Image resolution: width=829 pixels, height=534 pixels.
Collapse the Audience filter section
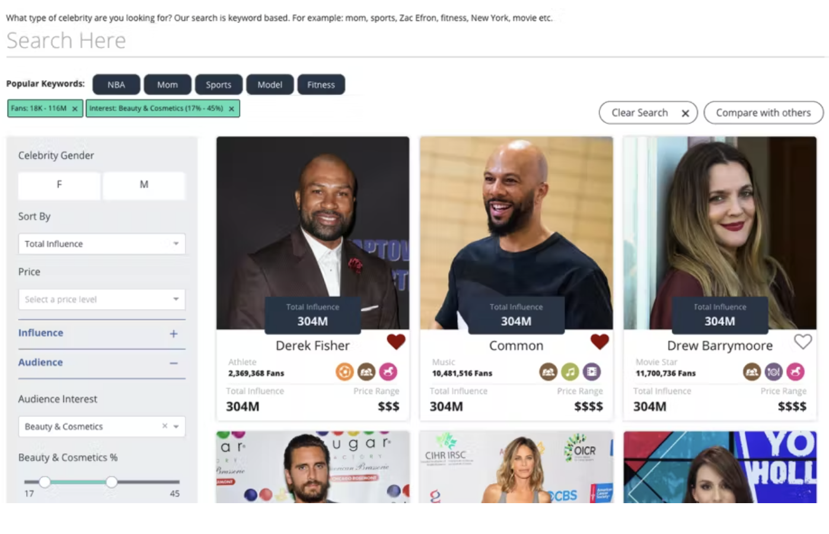[173, 363]
